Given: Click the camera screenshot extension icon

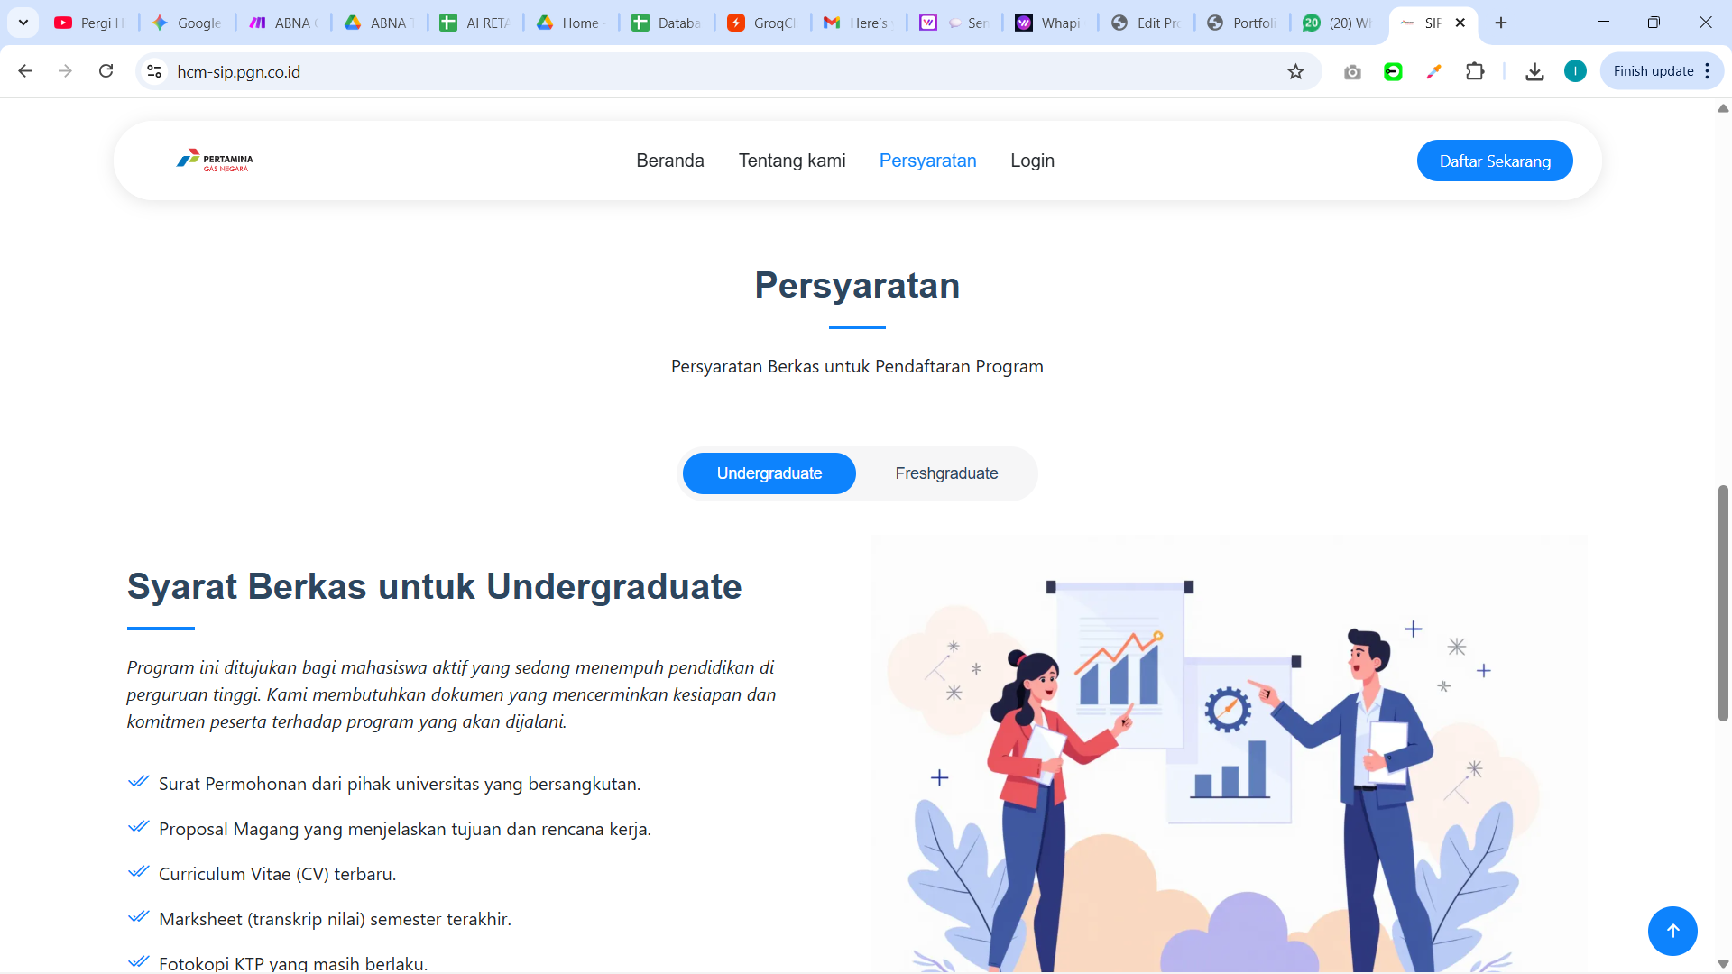Looking at the screenshot, I should tap(1351, 71).
